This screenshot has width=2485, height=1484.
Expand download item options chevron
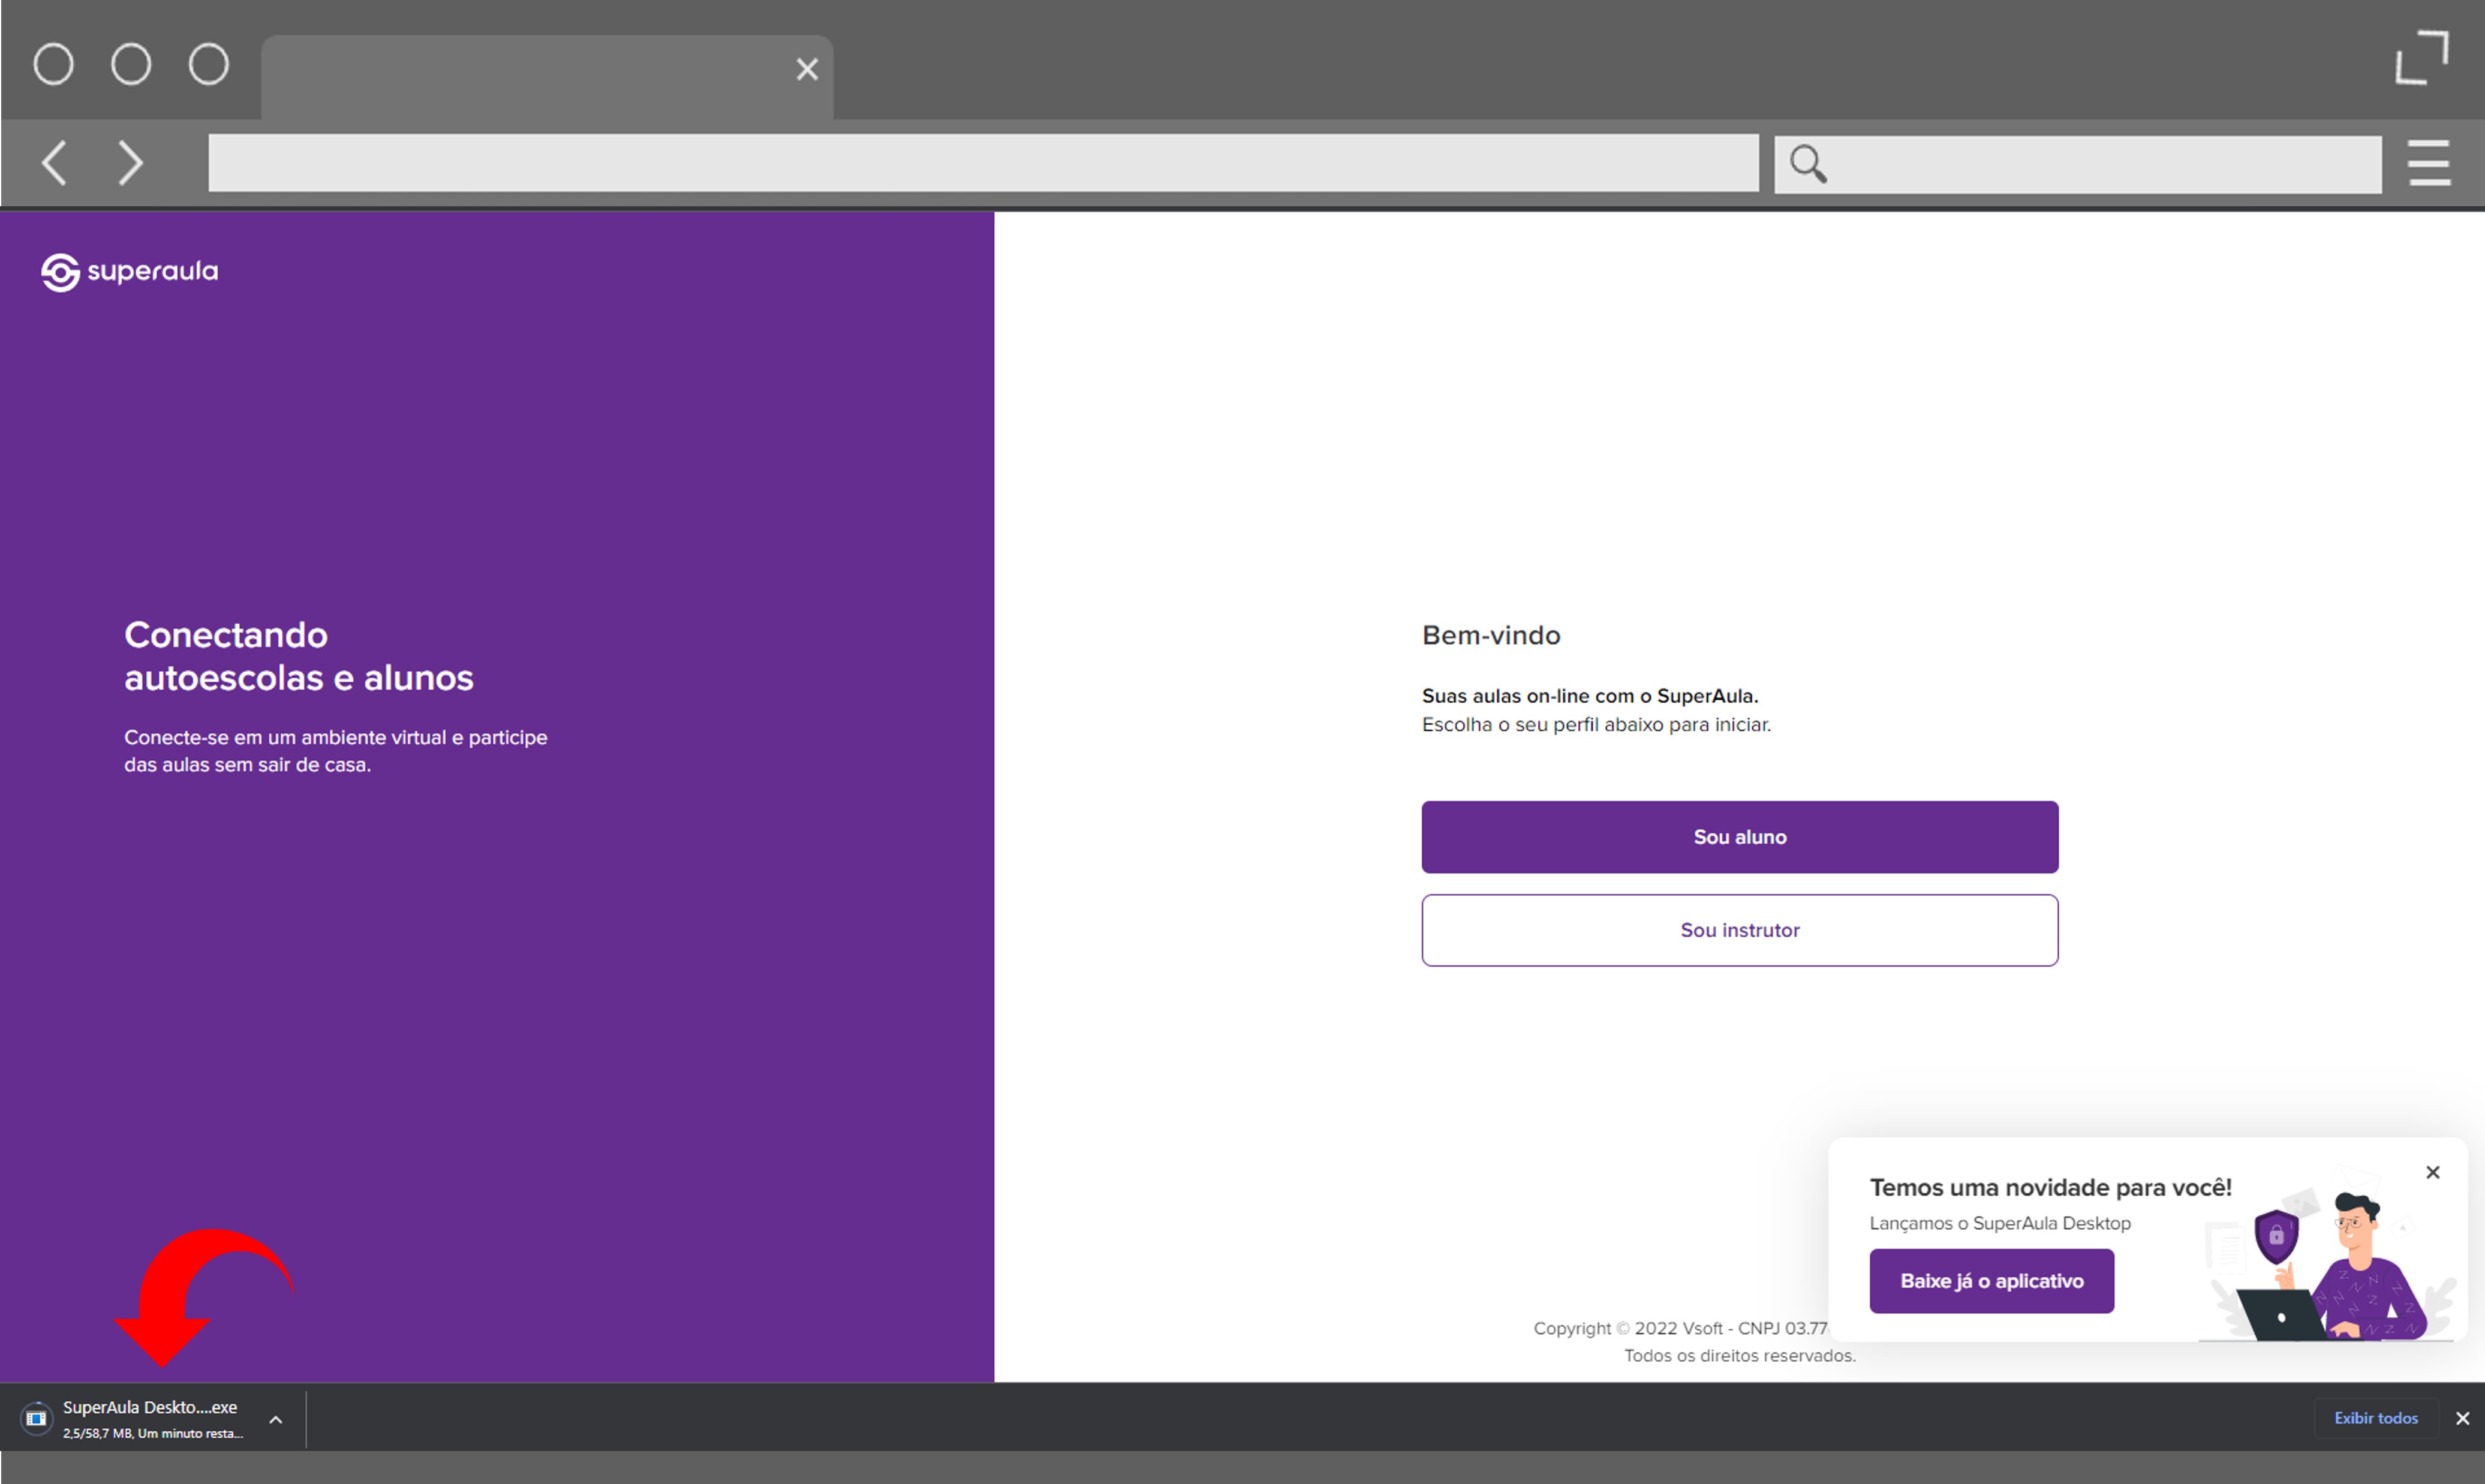(x=276, y=1419)
